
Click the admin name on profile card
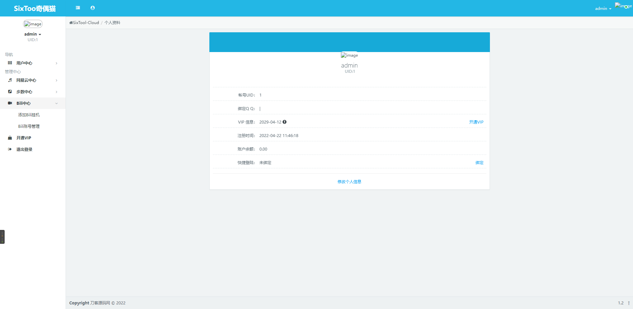pyautogui.click(x=349, y=66)
